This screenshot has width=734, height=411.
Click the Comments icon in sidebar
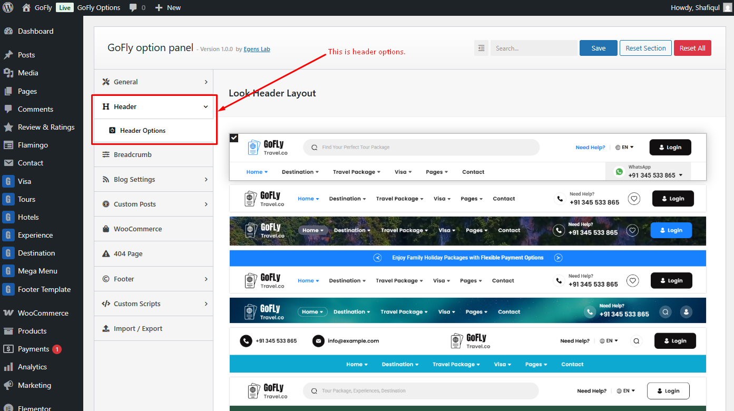(8, 109)
